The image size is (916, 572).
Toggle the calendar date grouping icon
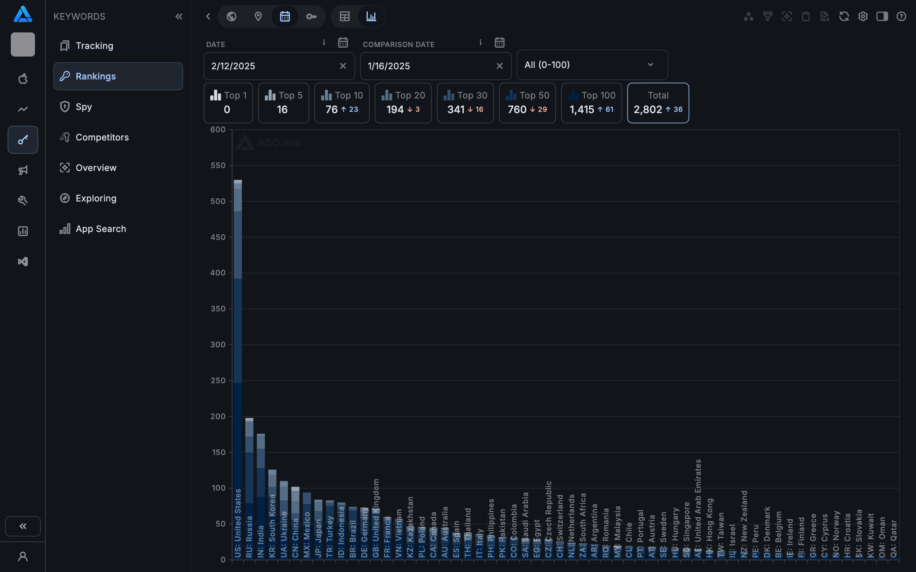[285, 16]
